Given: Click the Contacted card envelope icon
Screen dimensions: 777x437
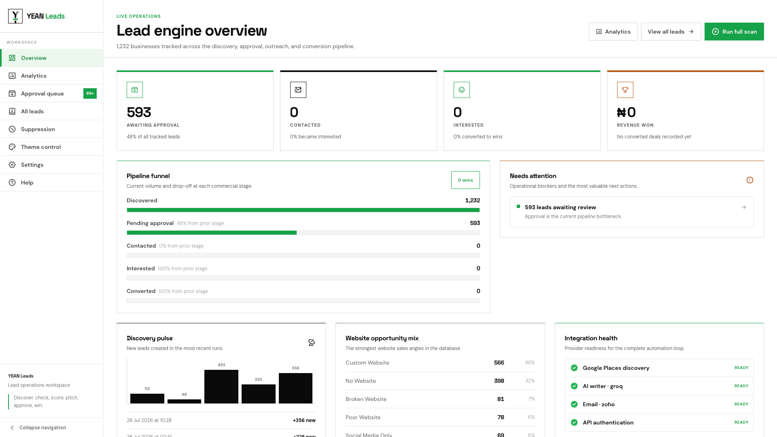Looking at the screenshot, I should pyautogui.click(x=298, y=90).
